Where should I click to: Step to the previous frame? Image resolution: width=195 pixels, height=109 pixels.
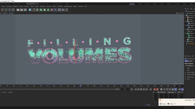tap(138, 89)
